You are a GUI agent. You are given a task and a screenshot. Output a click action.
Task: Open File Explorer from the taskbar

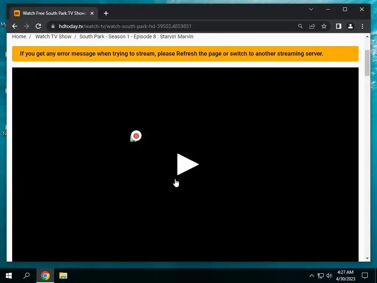coord(63,276)
